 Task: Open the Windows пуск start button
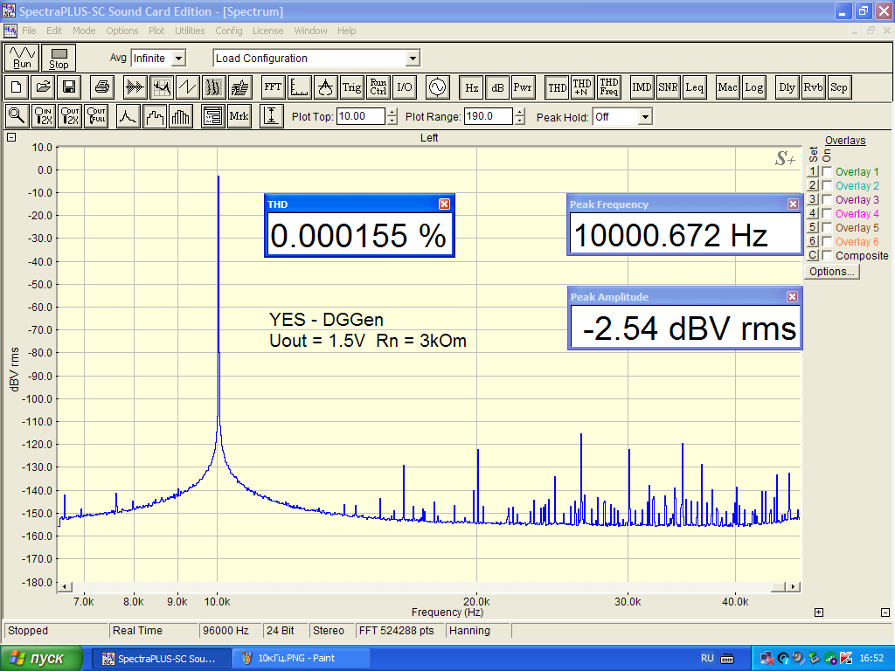point(41,659)
